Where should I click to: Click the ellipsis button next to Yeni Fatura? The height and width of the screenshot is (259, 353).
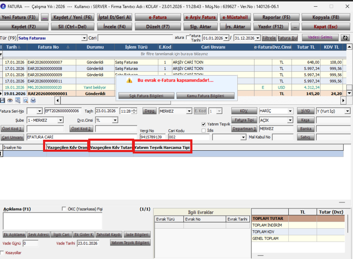tap(44, 17)
